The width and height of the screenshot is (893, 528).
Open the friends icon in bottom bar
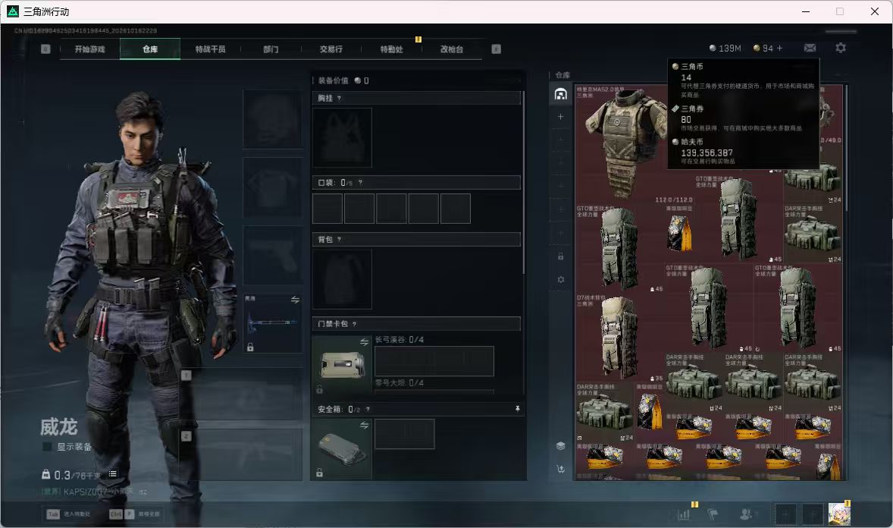point(747,514)
